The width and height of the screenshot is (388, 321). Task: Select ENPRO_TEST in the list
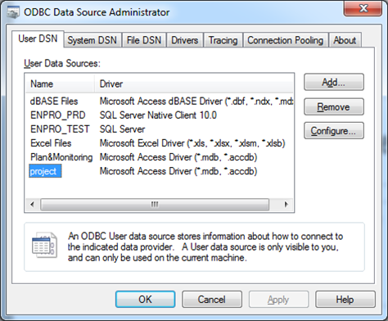(60, 129)
